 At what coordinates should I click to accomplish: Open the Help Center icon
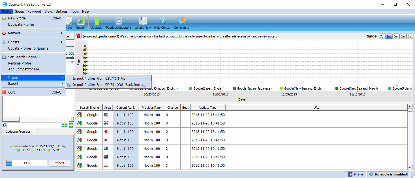click(x=162, y=21)
